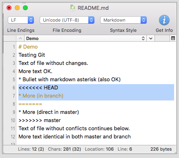Open the Markdown syntax style dropdown

coord(123,20)
